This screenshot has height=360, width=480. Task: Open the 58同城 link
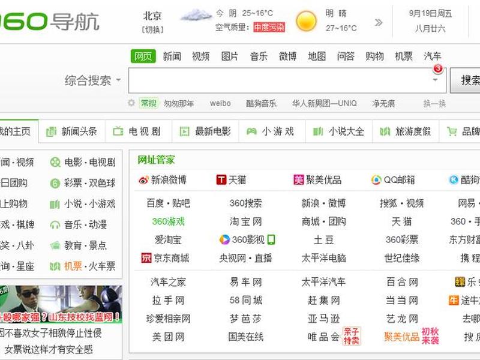point(246,301)
